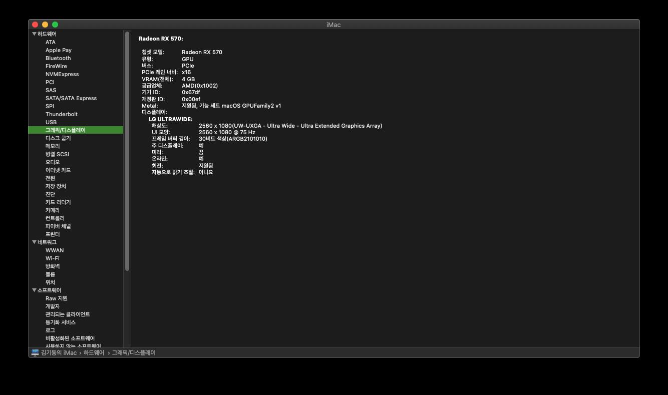The height and width of the screenshot is (395, 668).
Task: Select WWAN under 네트워크
Action: [x=55, y=250]
